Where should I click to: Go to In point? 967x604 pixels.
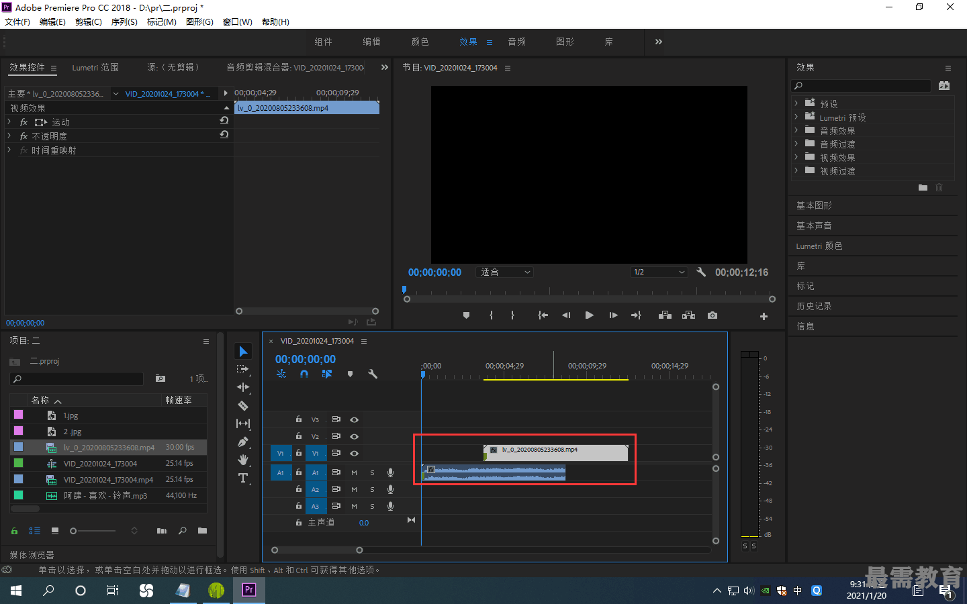pos(543,315)
